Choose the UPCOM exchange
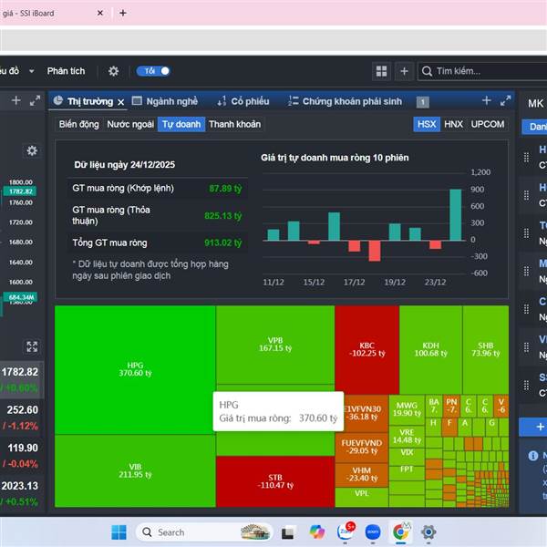 [488, 124]
